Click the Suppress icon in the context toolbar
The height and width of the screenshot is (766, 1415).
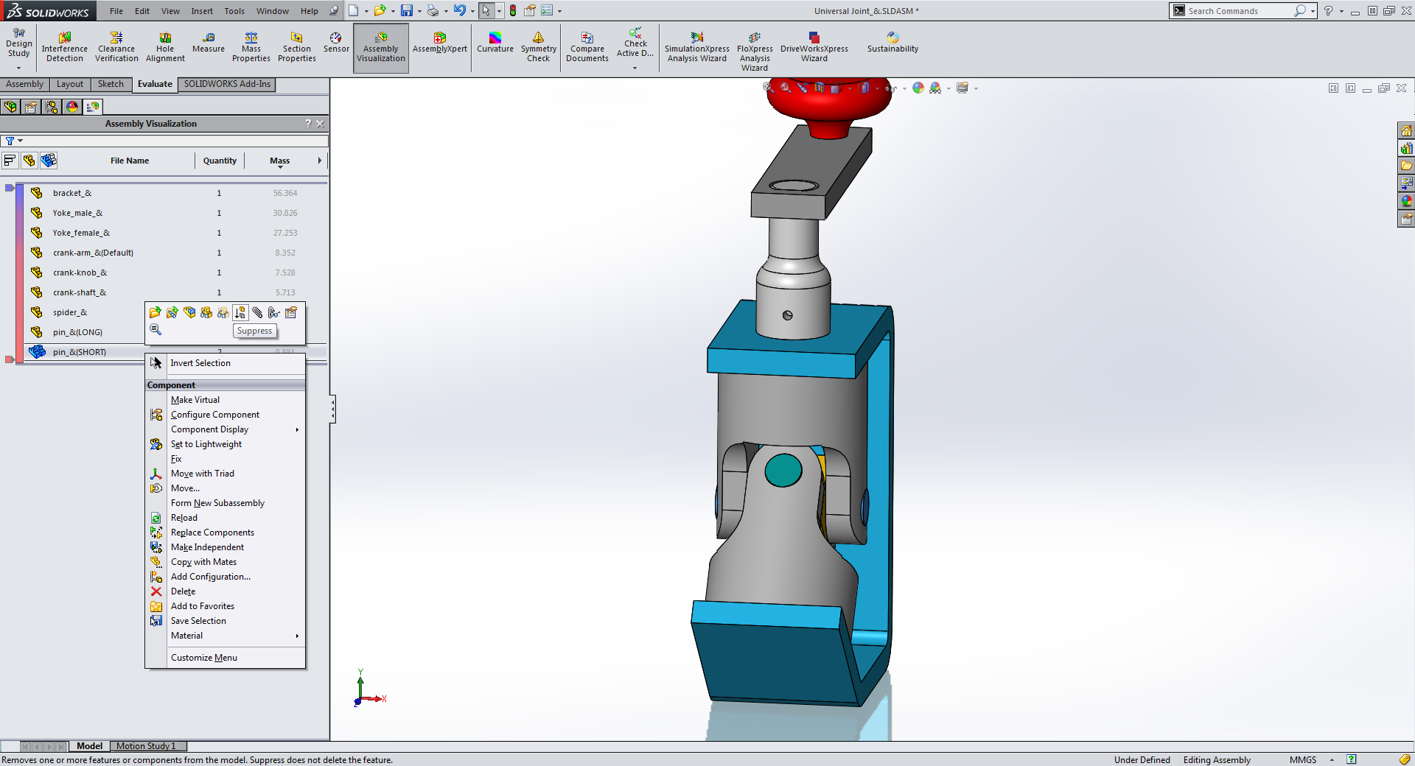click(x=240, y=313)
